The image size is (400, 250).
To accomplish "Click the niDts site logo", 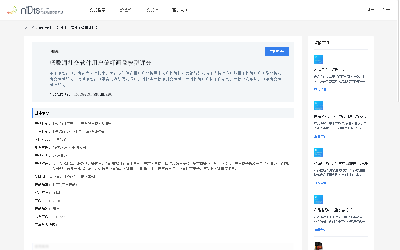I will 35,10.
